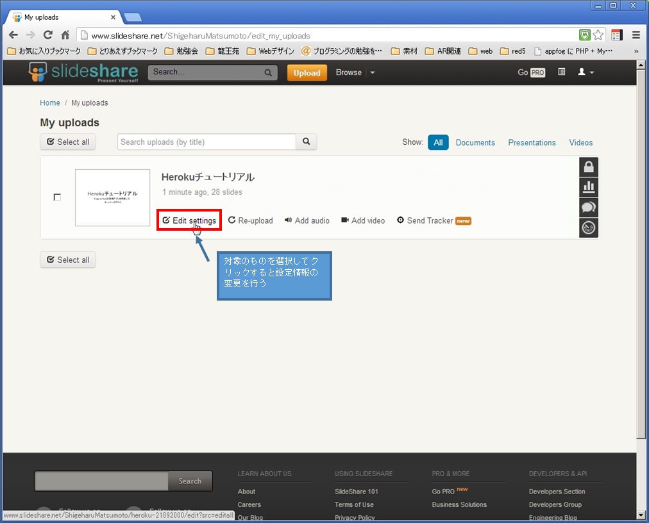The width and height of the screenshot is (649, 523).
Task: Click the browser back arrow
Action: [13, 35]
